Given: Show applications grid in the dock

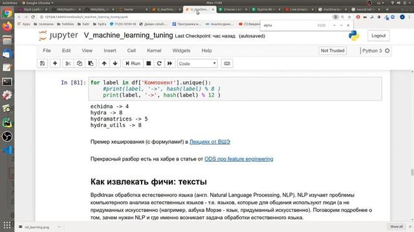Looking at the screenshot, I should tap(7, 225).
